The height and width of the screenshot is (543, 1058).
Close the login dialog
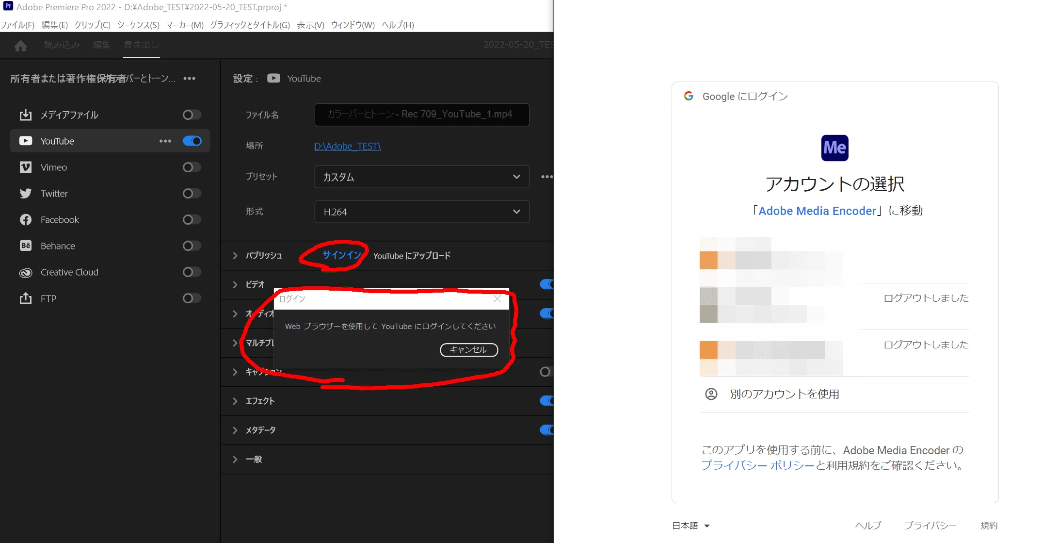497,299
